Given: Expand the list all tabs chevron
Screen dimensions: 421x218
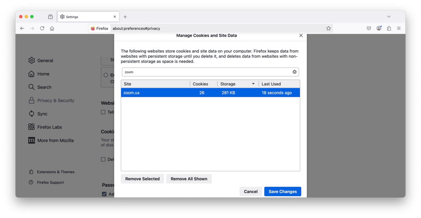Looking at the screenshot, I should pyautogui.click(x=389, y=17).
